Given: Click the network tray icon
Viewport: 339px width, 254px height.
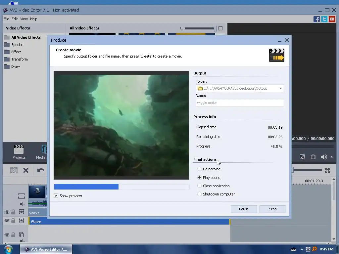Looking at the screenshot, I should [308, 249].
